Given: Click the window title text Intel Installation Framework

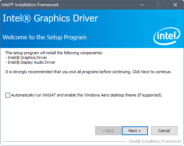Looking at the screenshot, I should [x=30, y=5].
